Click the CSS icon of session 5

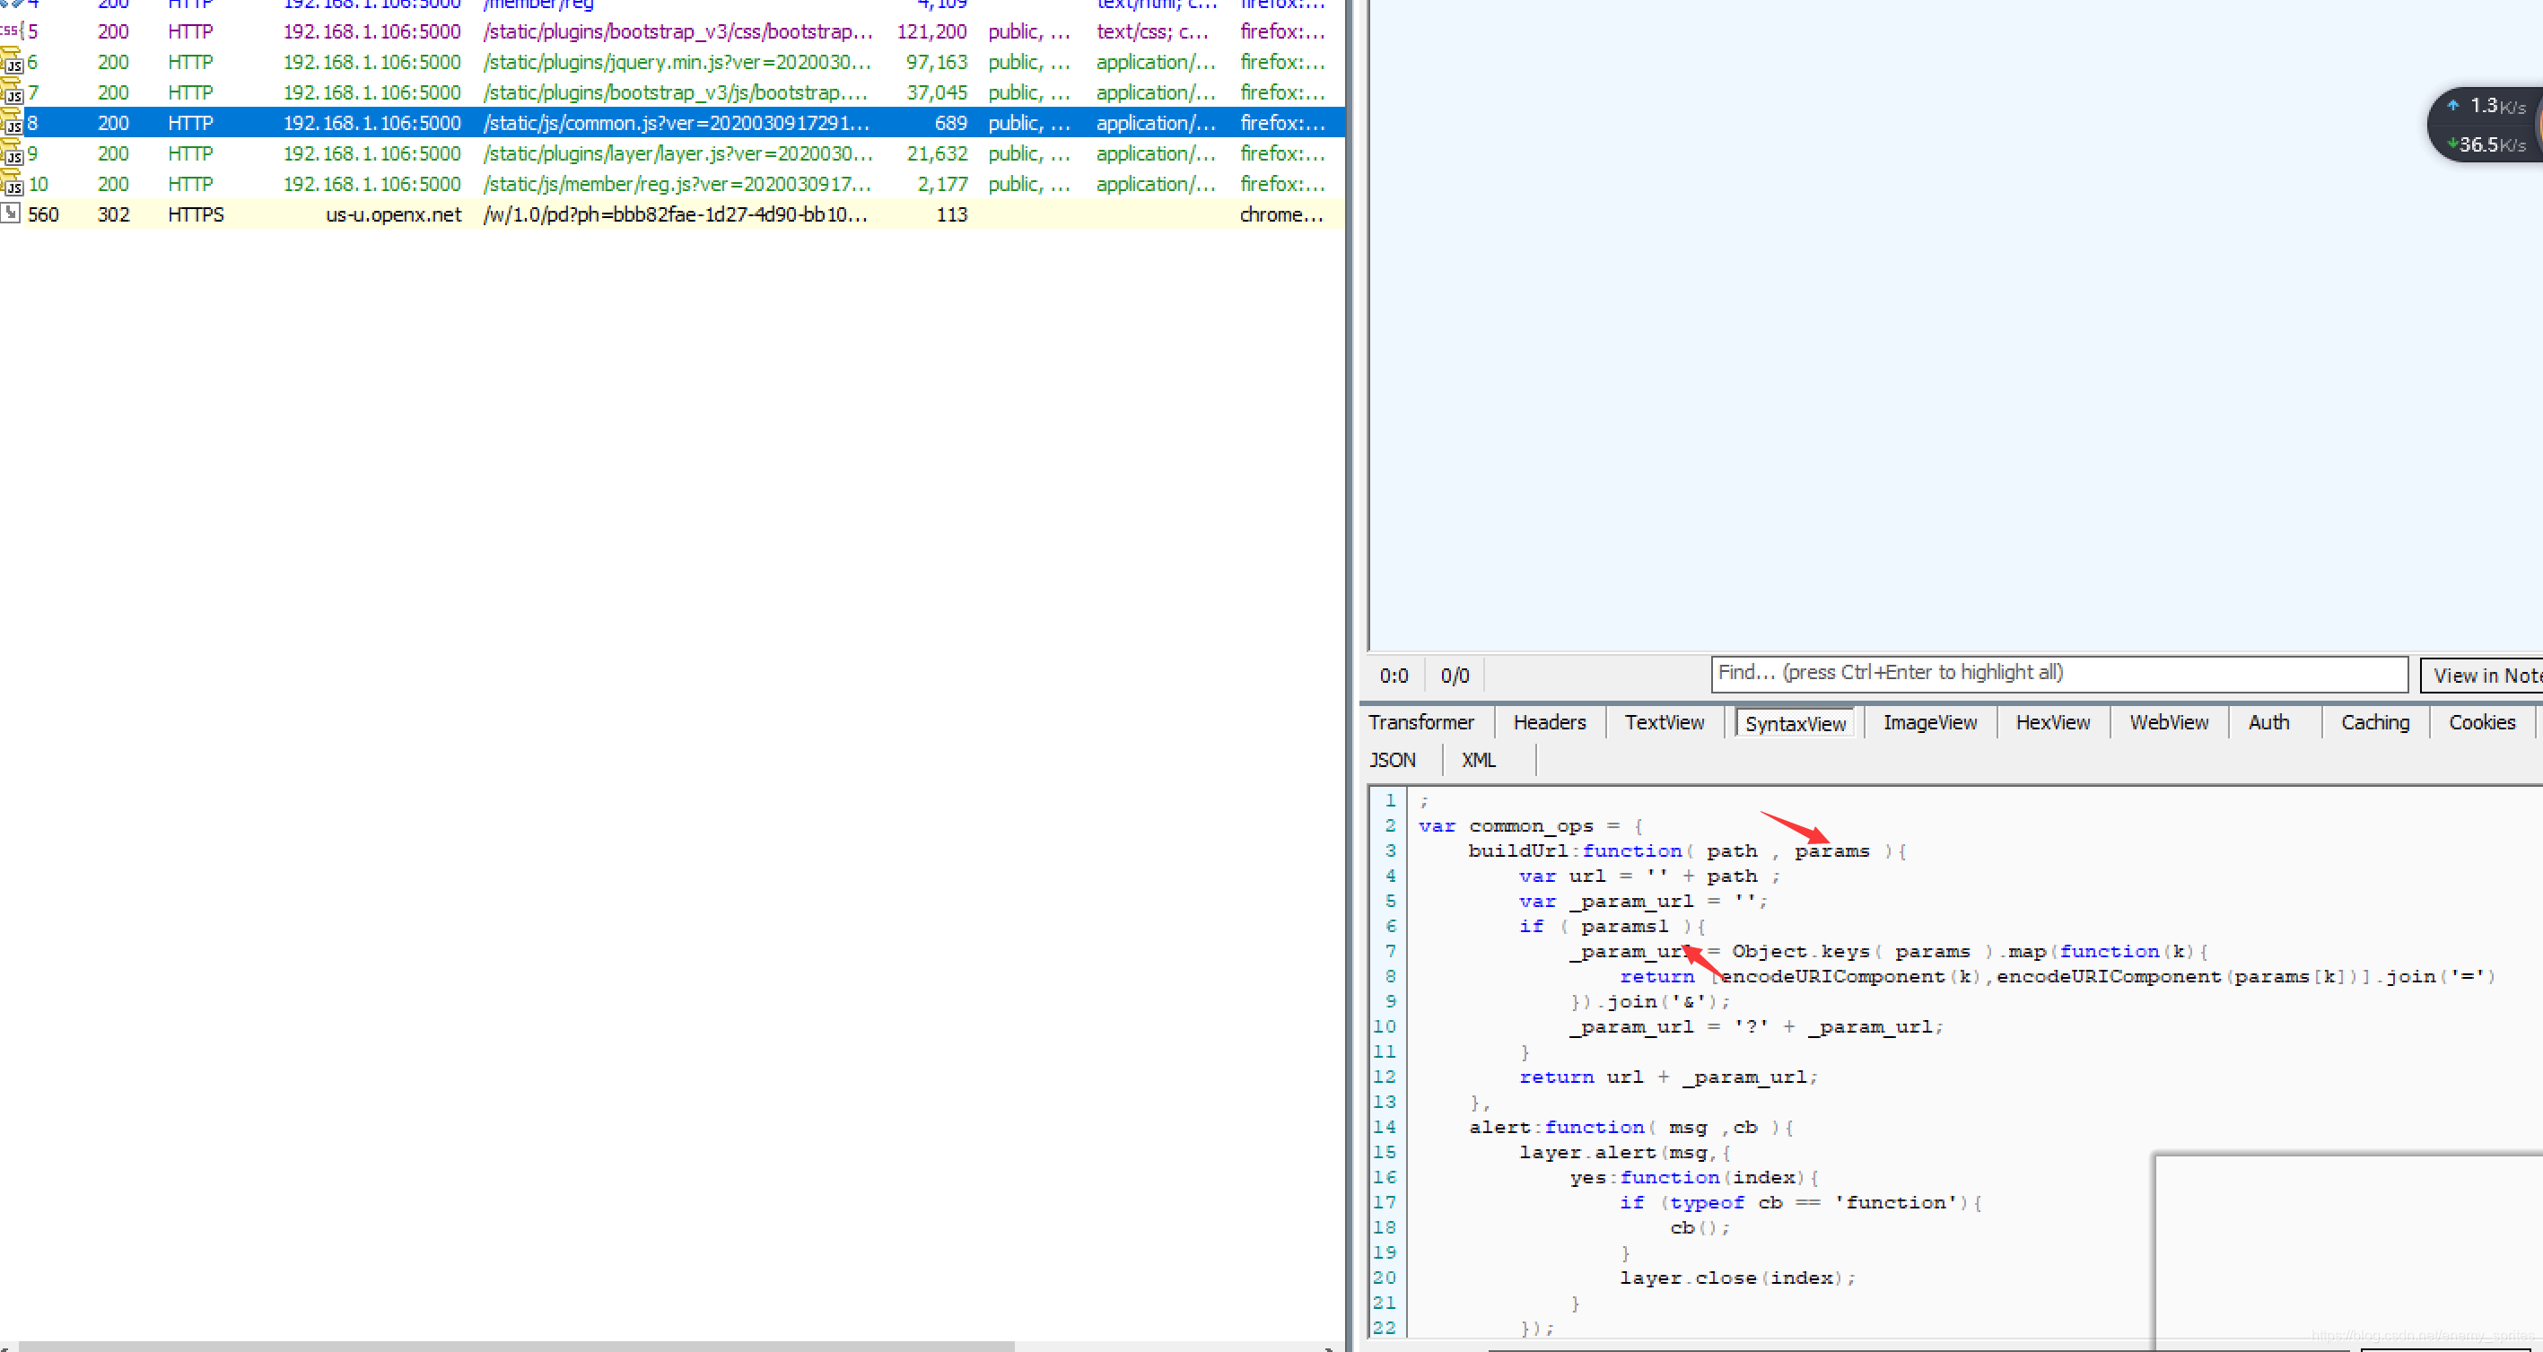tap(11, 31)
